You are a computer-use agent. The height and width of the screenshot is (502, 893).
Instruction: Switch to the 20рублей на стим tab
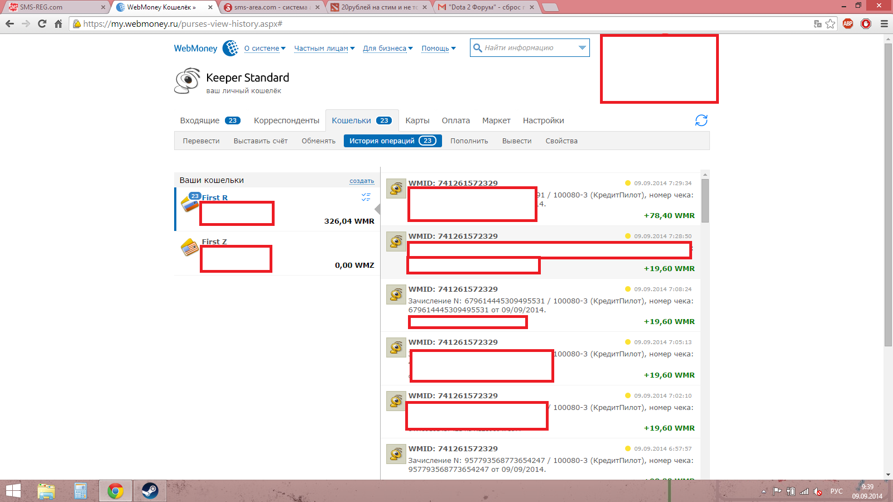coord(380,7)
